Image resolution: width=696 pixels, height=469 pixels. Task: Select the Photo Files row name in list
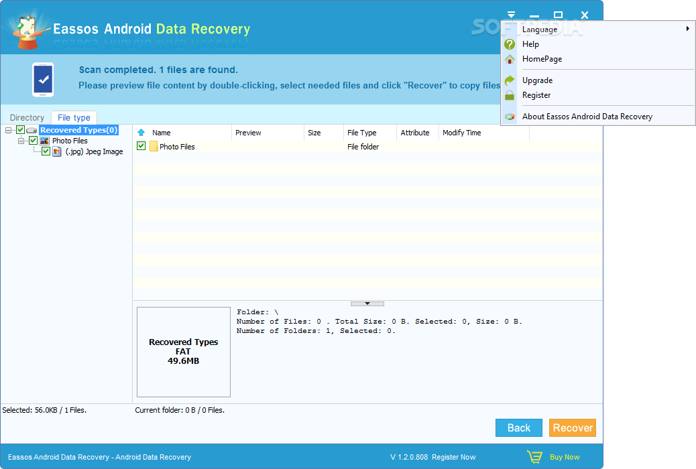pos(177,147)
